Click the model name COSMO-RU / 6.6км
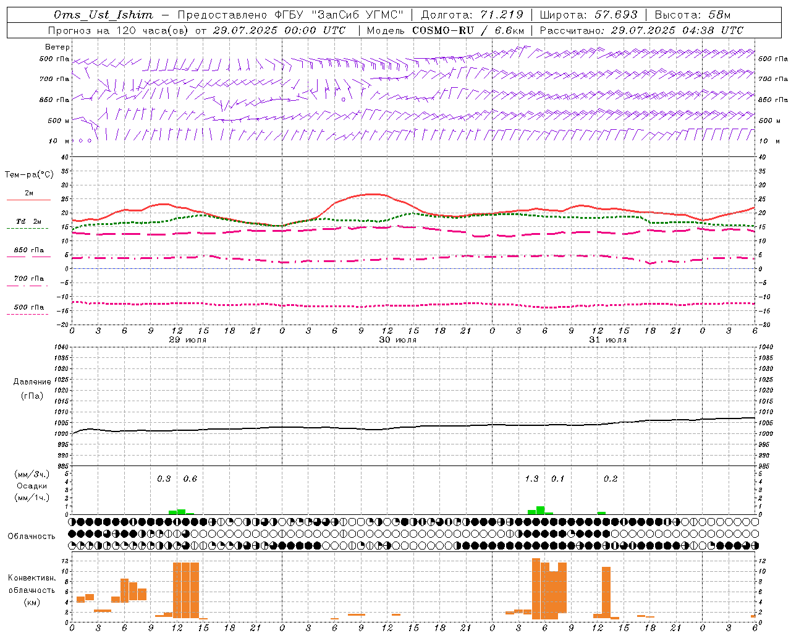 tap(468, 30)
